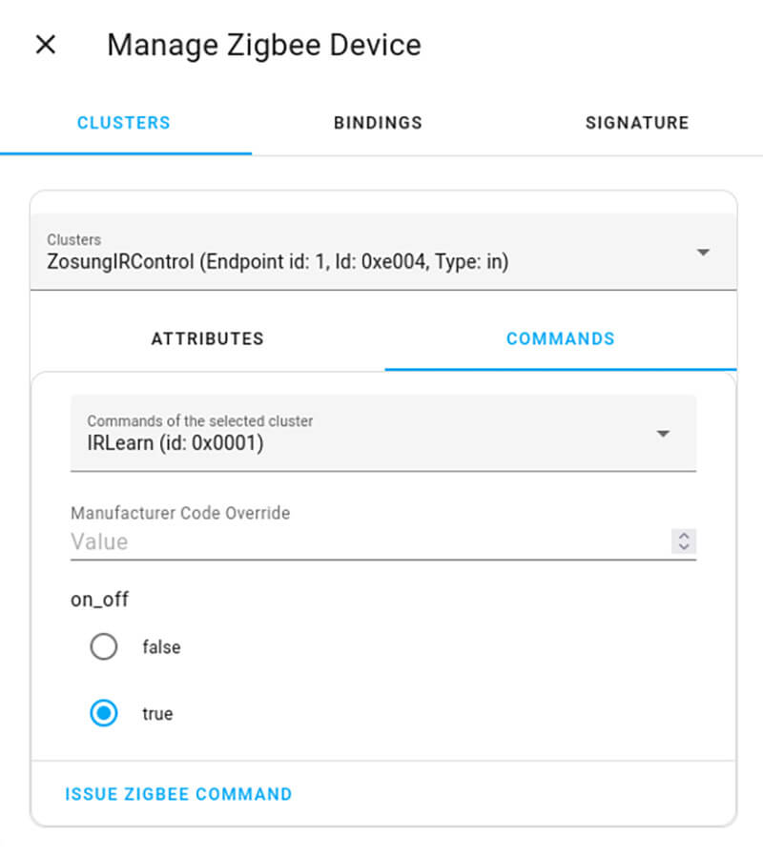
Task: Decrease Manufacturer Code with spinner down arrow
Action: coord(684,547)
